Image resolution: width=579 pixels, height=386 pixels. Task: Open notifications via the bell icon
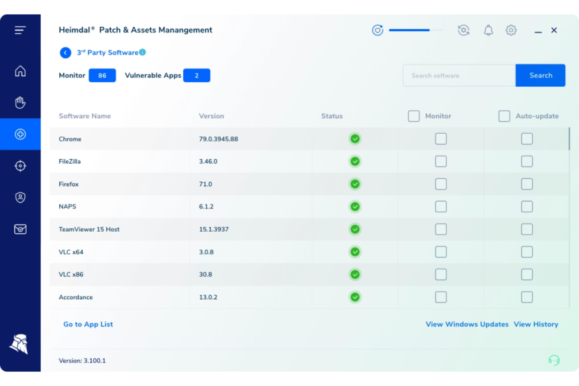(x=488, y=30)
